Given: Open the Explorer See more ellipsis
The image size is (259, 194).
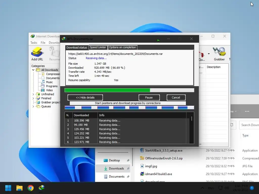Looking at the screenshot, I should (247, 111).
